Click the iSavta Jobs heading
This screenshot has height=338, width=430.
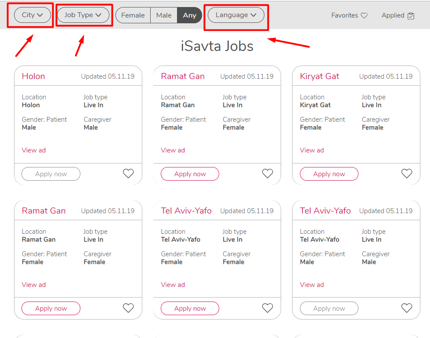[x=217, y=46]
